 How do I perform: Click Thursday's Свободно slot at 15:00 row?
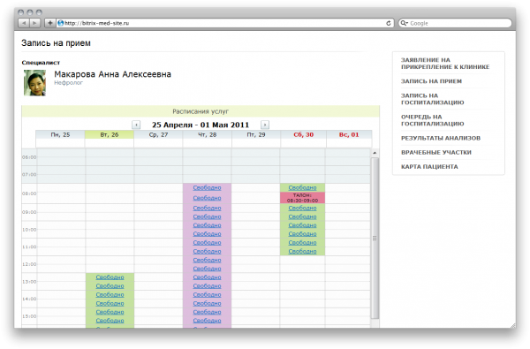207,312
